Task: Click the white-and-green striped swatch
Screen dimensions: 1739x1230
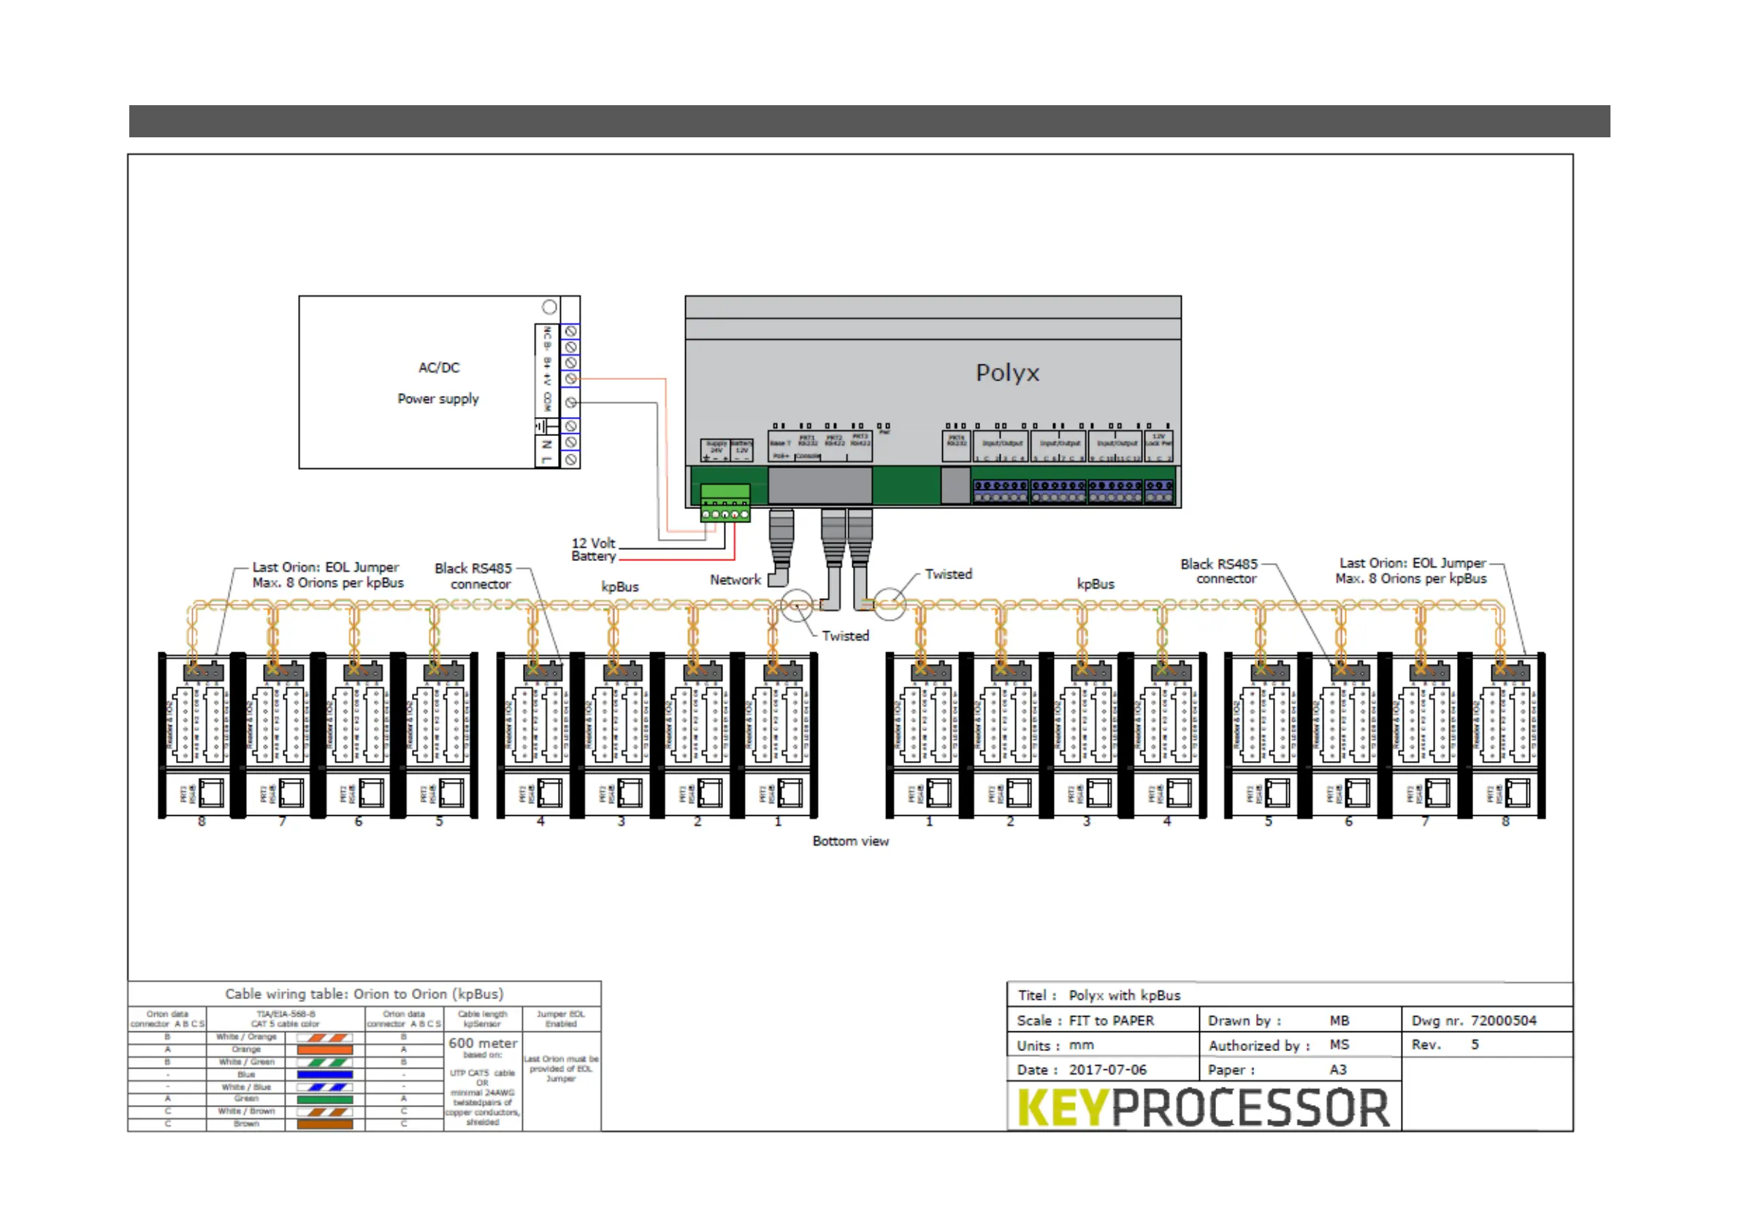Action: point(325,1063)
